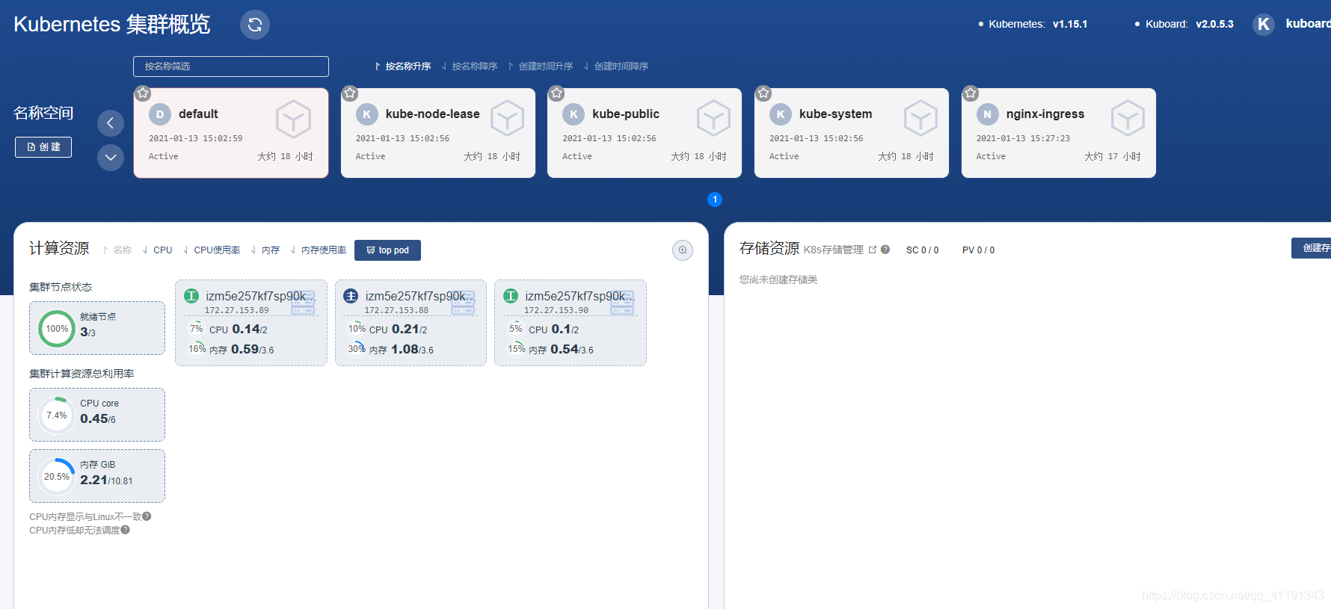Click the circular target icon in 计算资源

pos(683,250)
